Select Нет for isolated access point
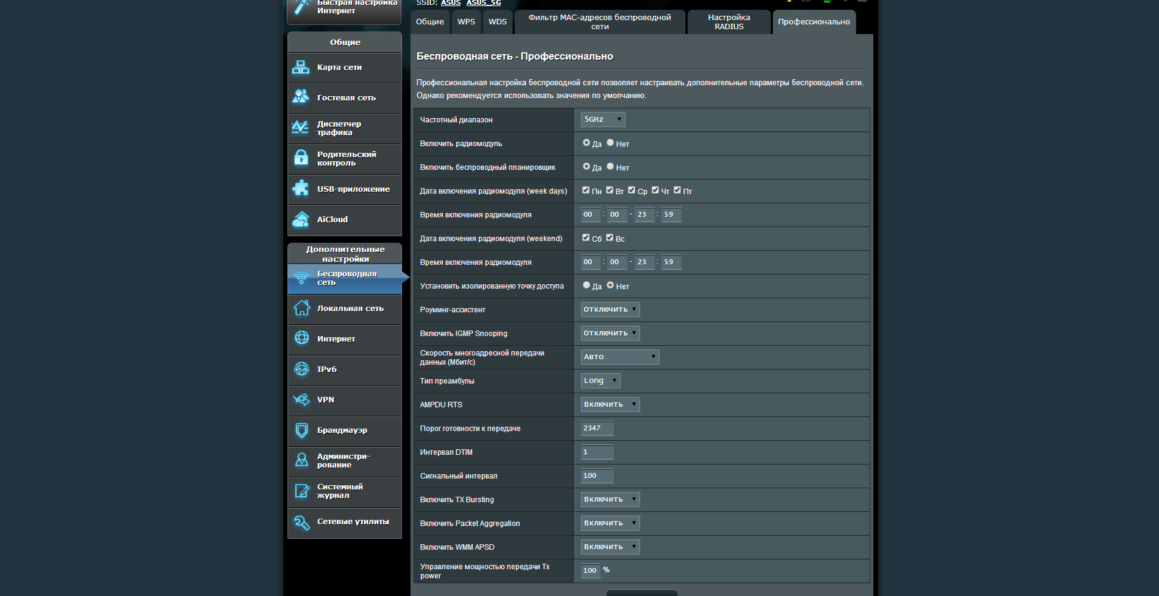 click(610, 286)
